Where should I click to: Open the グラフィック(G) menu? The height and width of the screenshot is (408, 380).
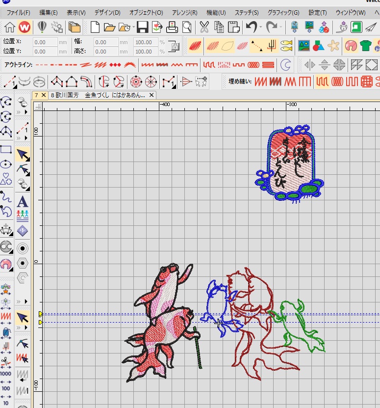(x=283, y=12)
